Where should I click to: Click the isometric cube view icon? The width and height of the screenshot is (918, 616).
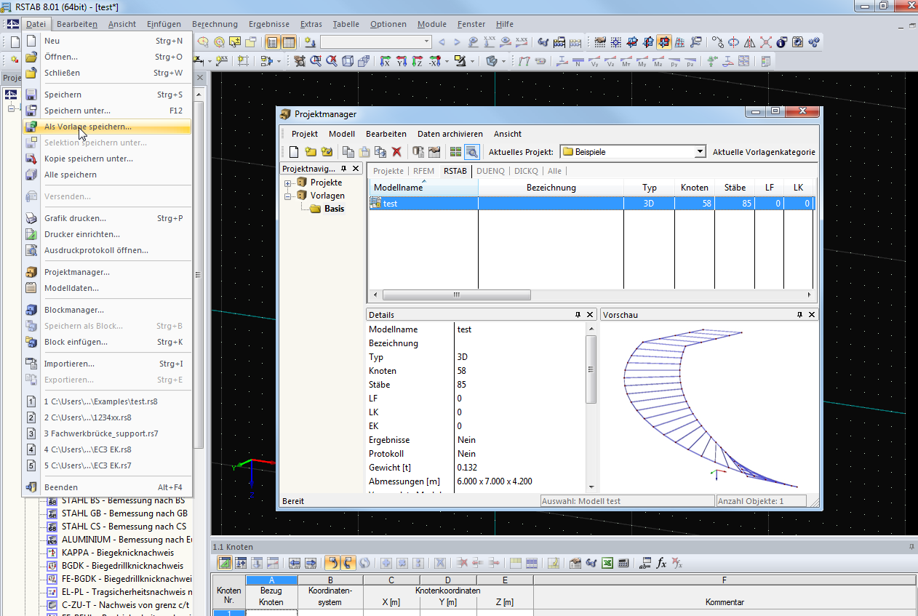pyautogui.click(x=348, y=62)
